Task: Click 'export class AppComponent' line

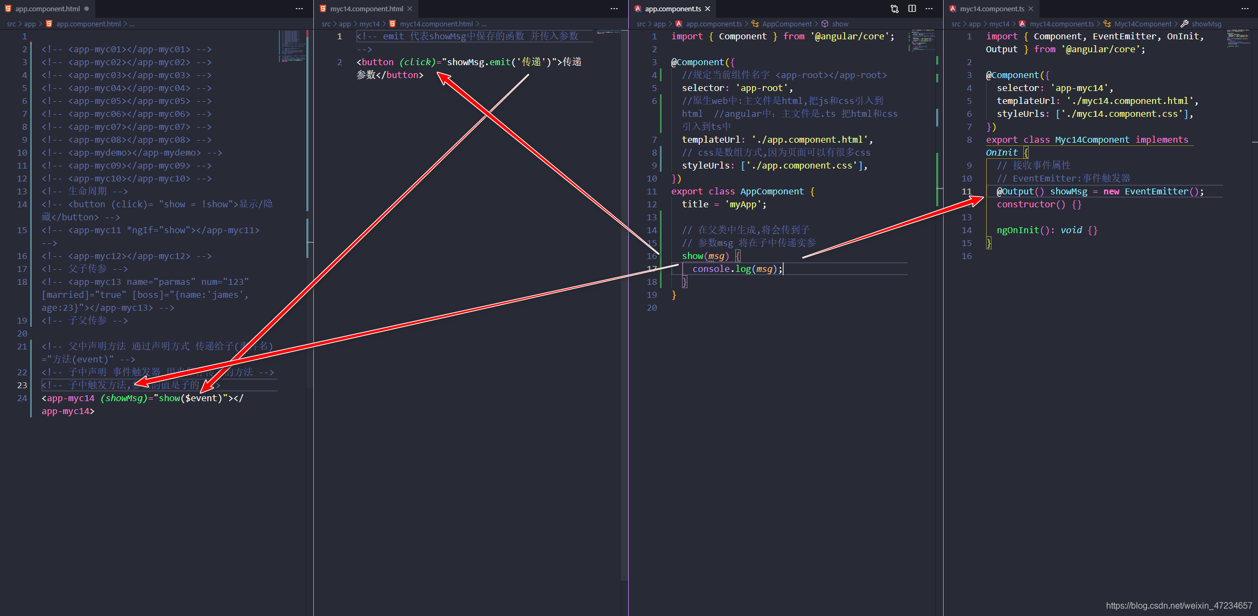Action: tap(743, 191)
